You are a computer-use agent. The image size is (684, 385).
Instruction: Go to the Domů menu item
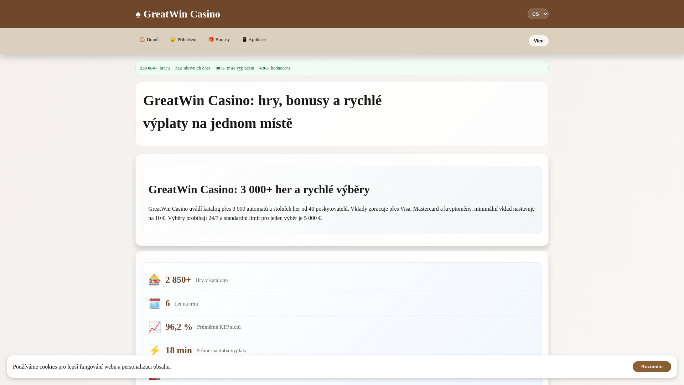(x=149, y=40)
